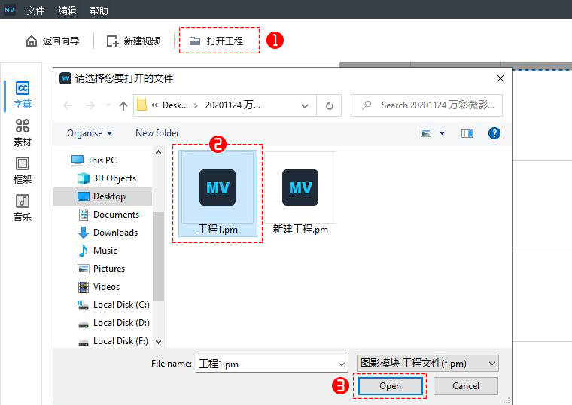Select the 字幕 sidebar tab
The image size is (572, 405).
coord(23,95)
